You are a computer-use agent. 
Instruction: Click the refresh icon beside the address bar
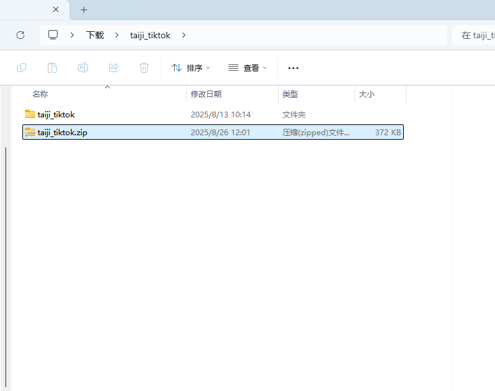tap(20, 35)
